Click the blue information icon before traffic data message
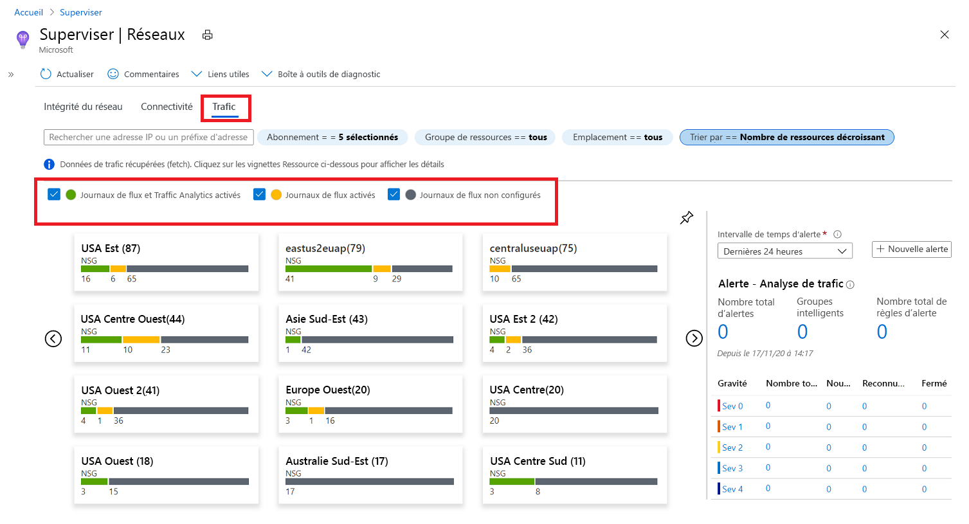The height and width of the screenshot is (524, 969). 49,164
